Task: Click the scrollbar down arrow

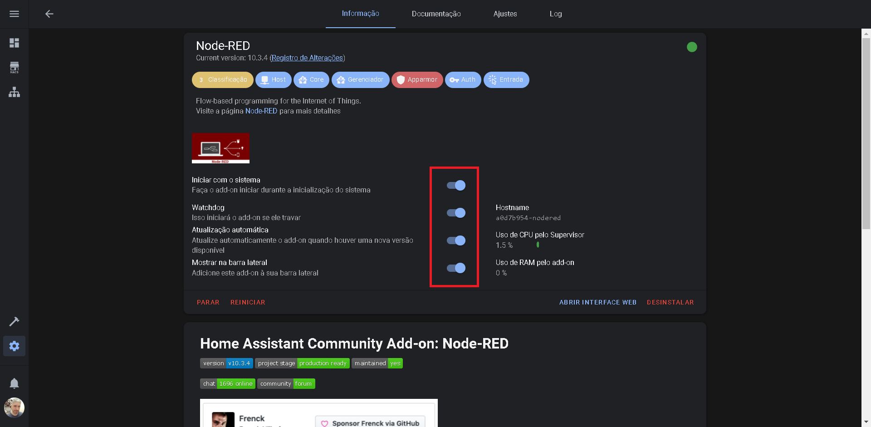Action: [866, 422]
